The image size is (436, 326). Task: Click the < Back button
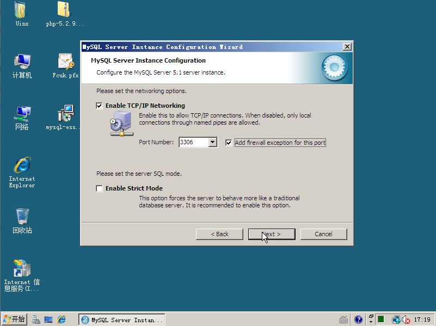(x=219, y=234)
